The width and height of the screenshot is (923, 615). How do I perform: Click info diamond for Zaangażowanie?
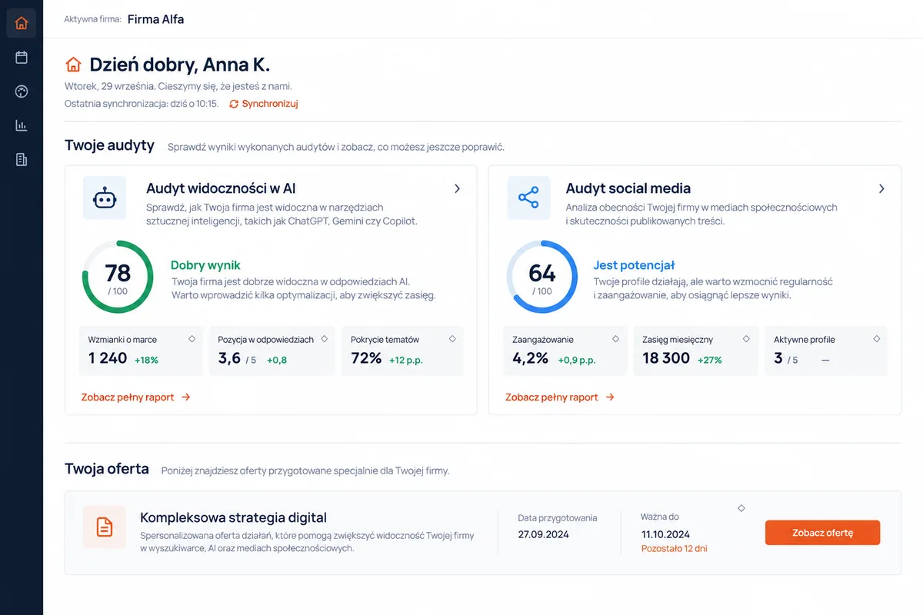(x=615, y=338)
